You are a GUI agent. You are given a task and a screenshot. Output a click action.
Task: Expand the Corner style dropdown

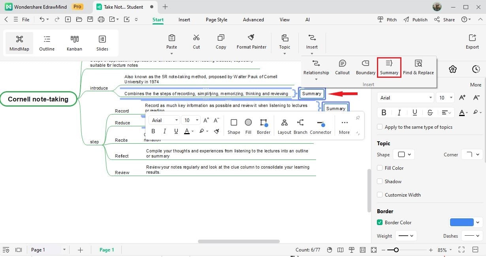[x=472, y=155]
